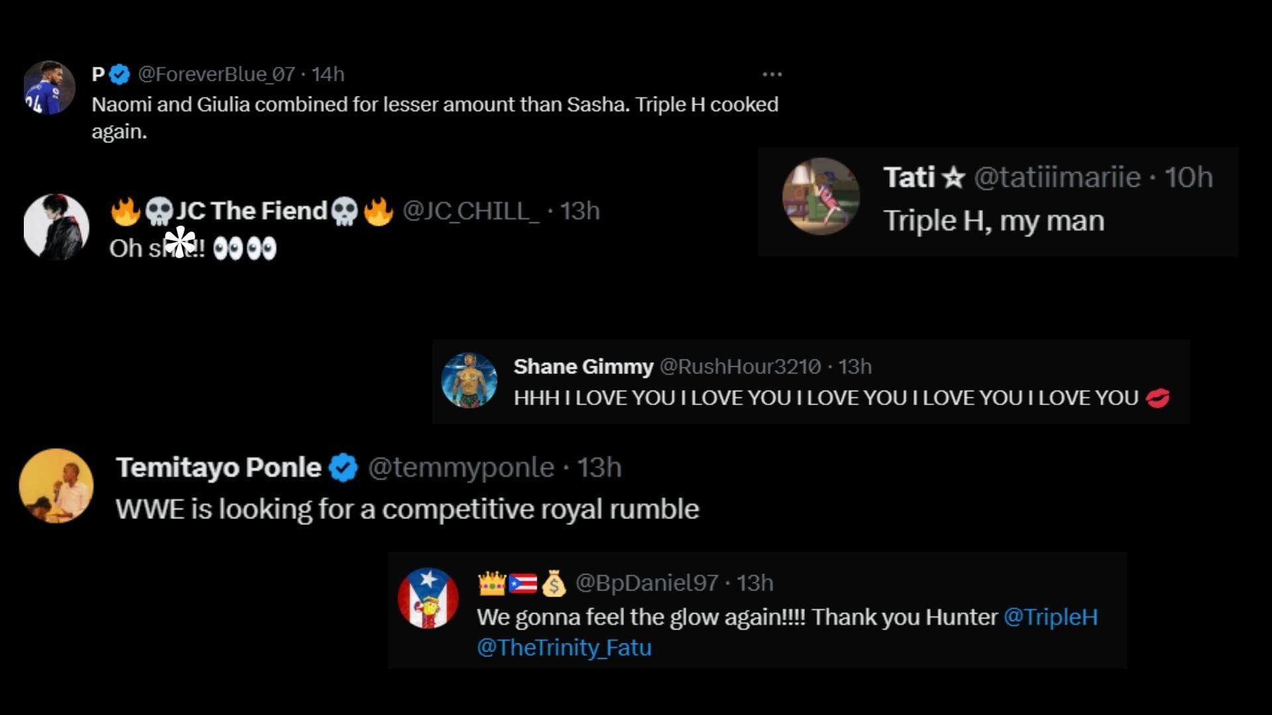The width and height of the screenshot is (1272, 715).
Task: Open the @temmyponle handle
Action: point(461,468)
